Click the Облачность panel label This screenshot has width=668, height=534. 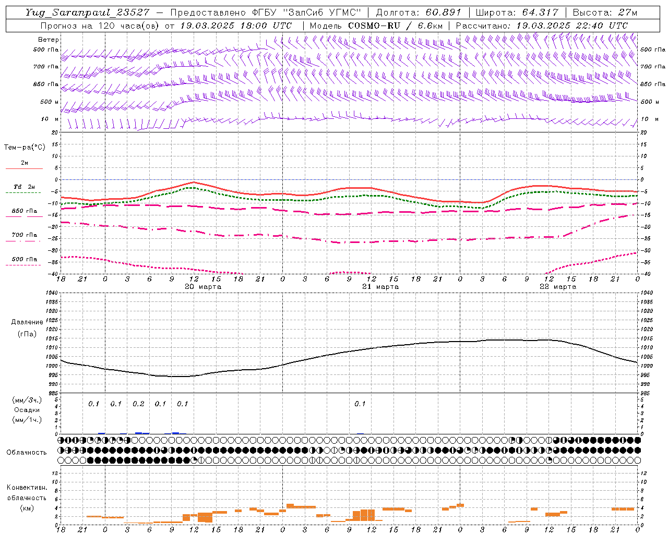pyautogui.click(x=27, y=452)
